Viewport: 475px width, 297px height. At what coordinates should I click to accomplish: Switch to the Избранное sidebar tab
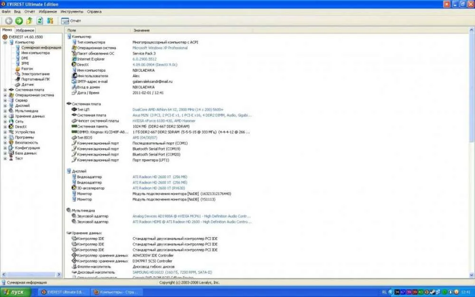(25, 30)
